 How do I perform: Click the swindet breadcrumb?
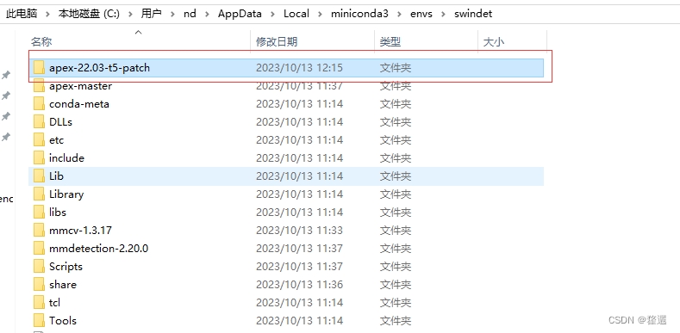tap(473, 14)
